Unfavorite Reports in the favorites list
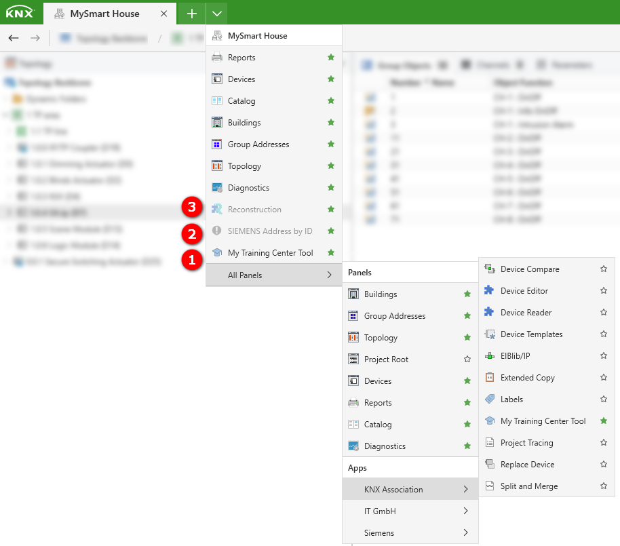Viewport: 620px width, 546px height. 331,58
